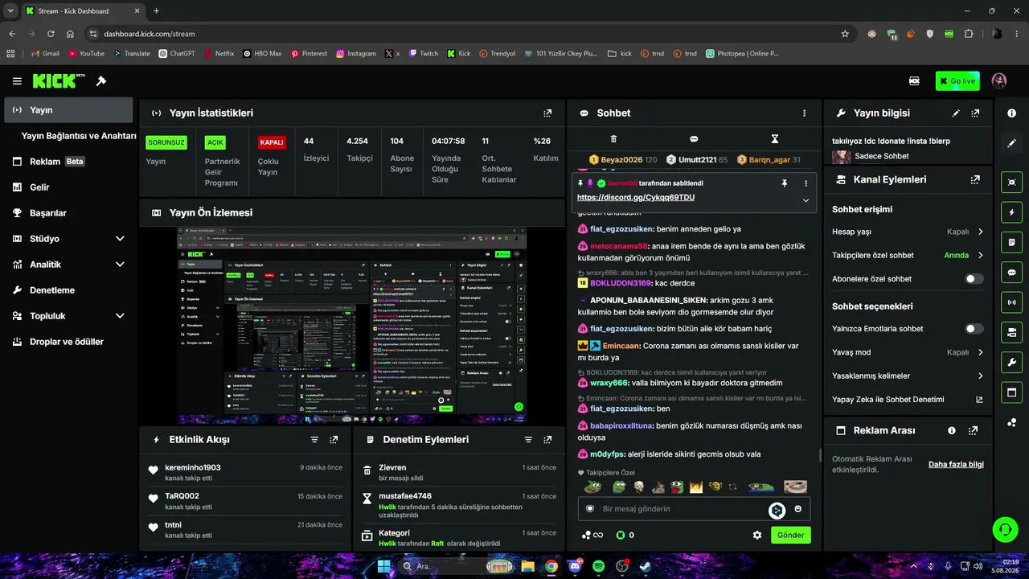Viewport: 1029px width, 579px height.
Task: Edit stream info with the Yayın bilgisi pencil
Action: pyautogui.click(x=956, y=113)
